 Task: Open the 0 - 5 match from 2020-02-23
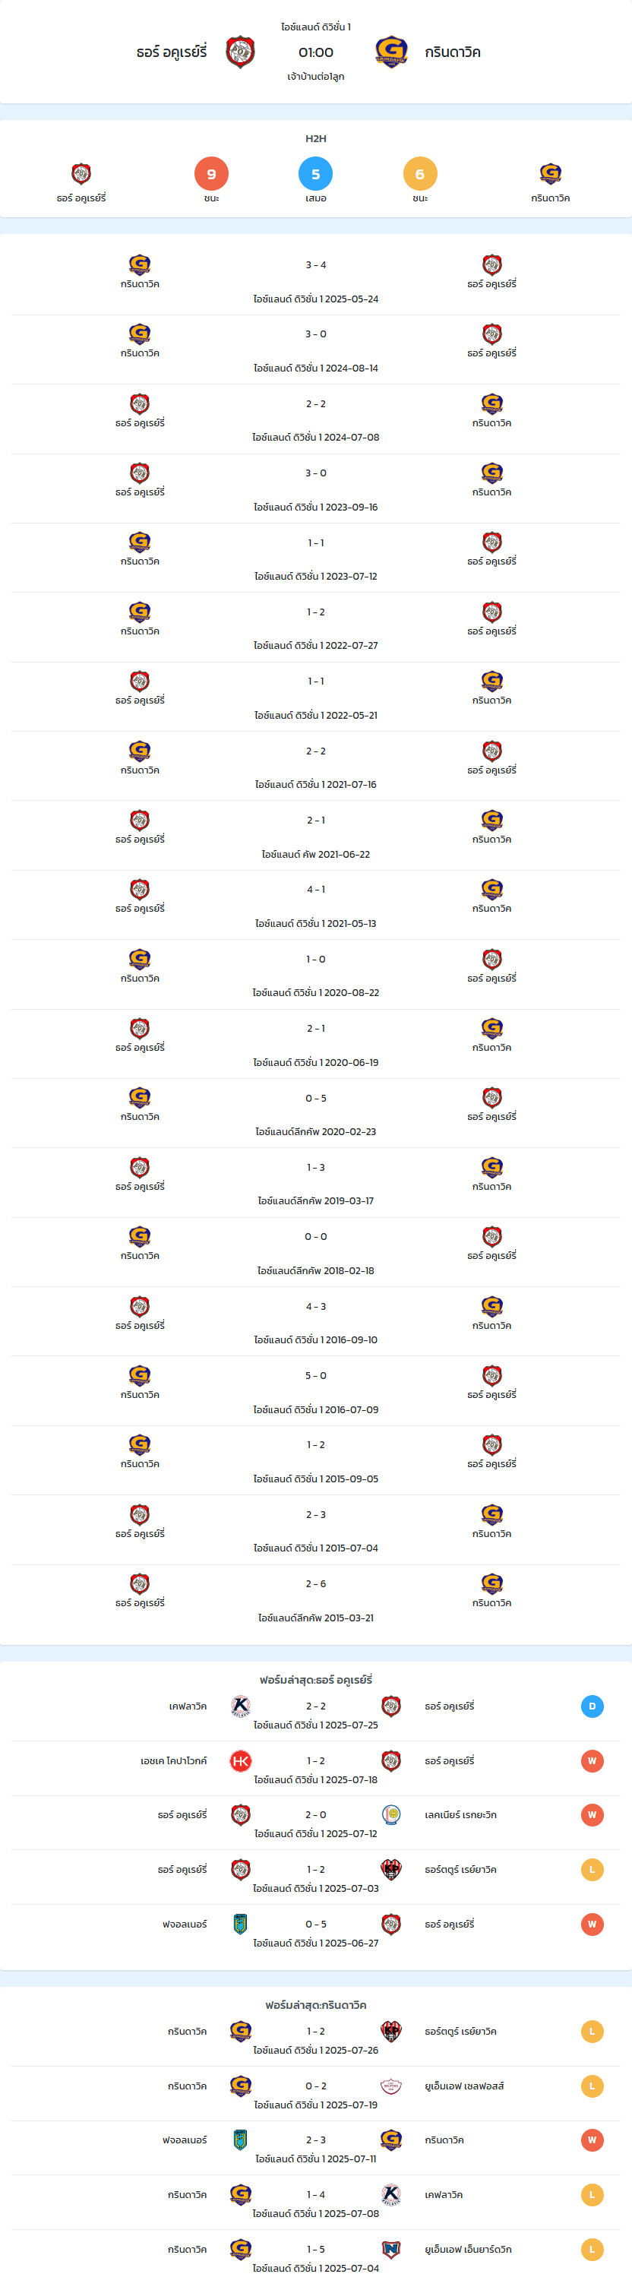(x=316, y=1114)
